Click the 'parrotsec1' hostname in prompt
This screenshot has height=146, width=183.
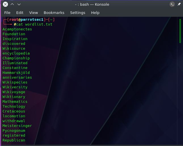(x=32, y=20)
